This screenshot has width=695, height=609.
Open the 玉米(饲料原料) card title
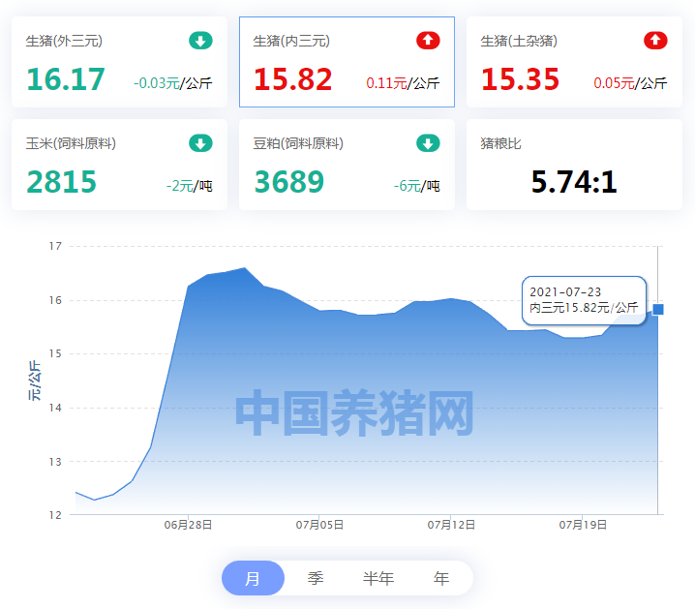point(71,143)
